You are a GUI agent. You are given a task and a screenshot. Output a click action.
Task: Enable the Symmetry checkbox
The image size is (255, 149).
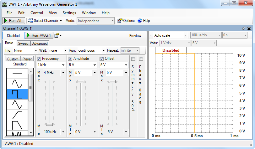pos(133,59)
